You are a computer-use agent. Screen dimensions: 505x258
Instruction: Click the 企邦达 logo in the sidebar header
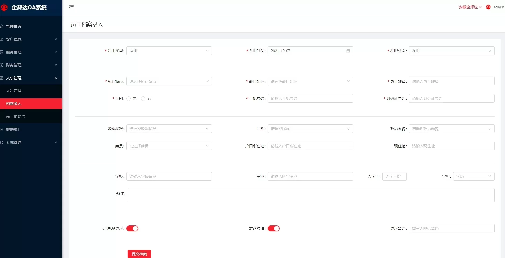[4, 8]
